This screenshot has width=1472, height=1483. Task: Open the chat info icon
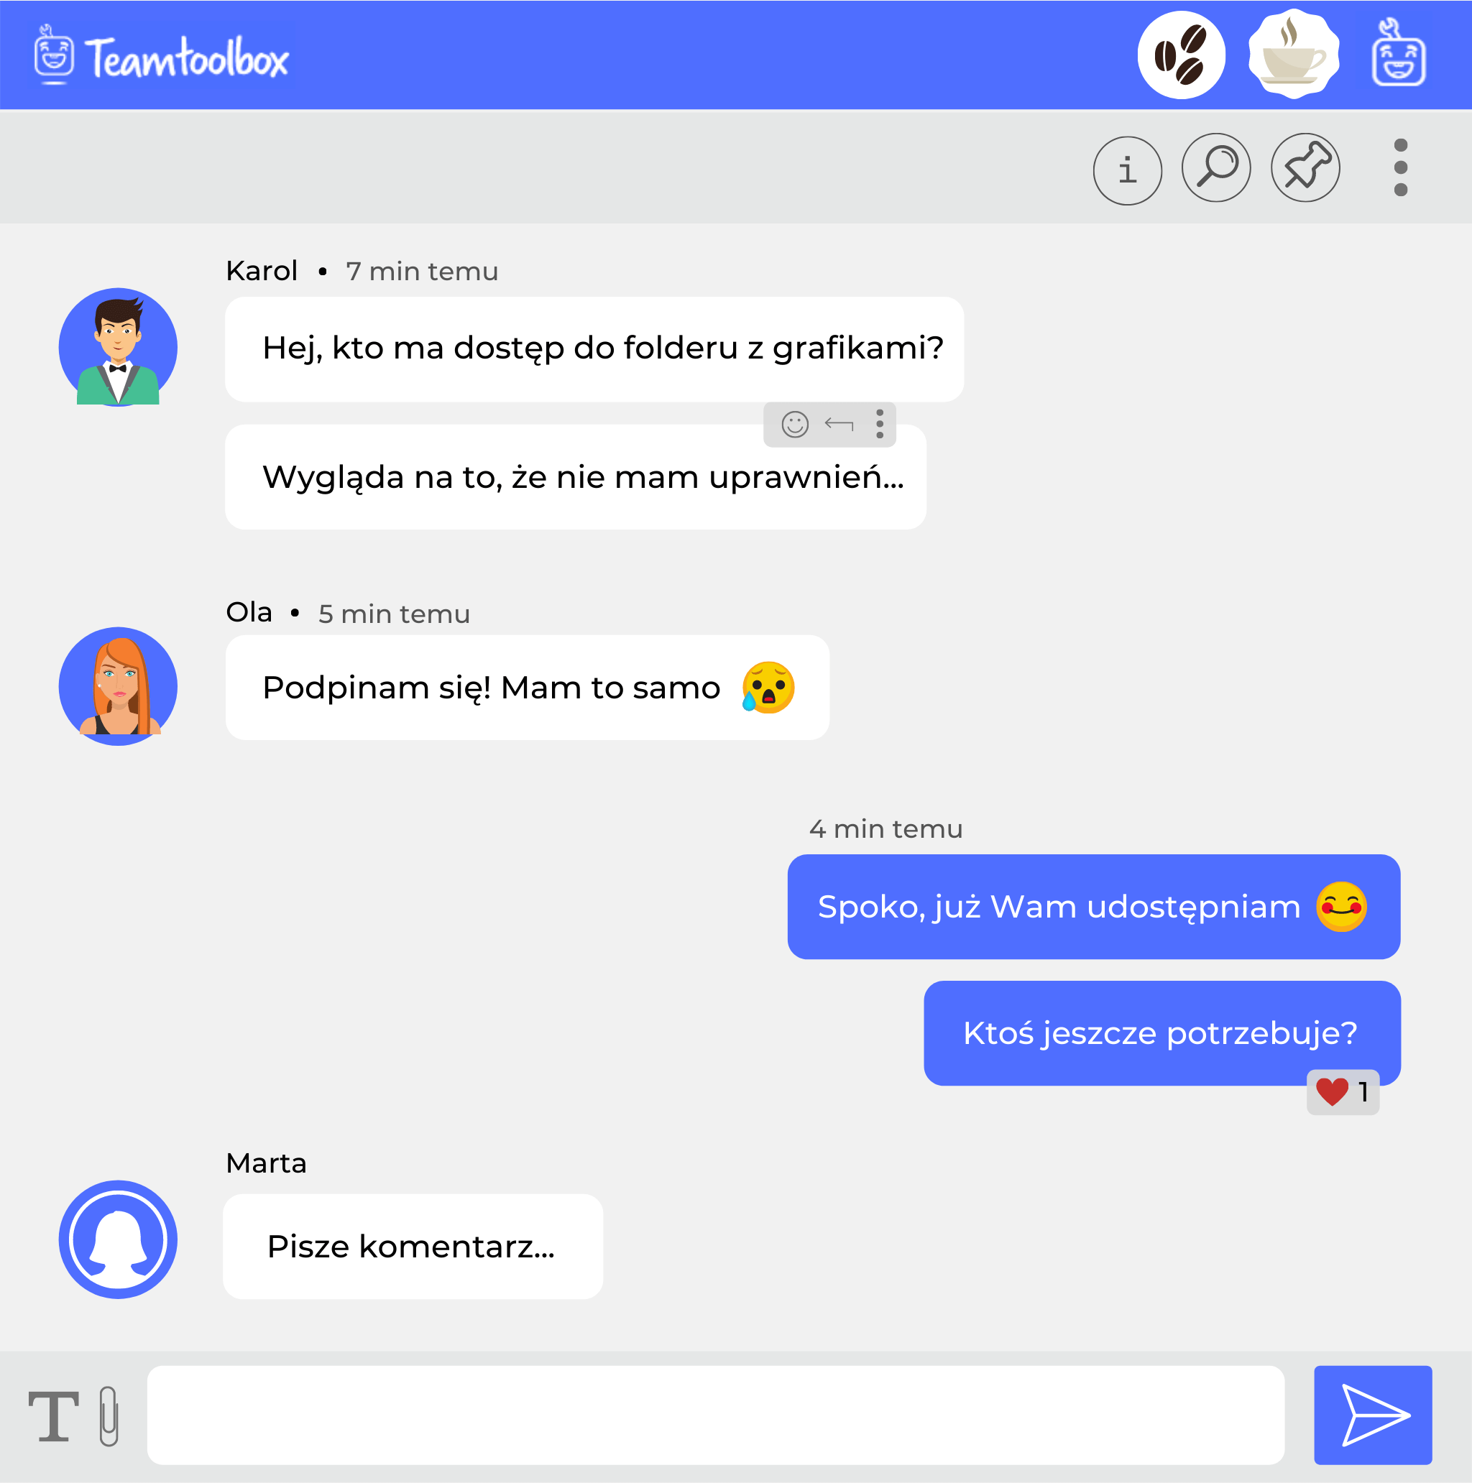[1127, 170]
